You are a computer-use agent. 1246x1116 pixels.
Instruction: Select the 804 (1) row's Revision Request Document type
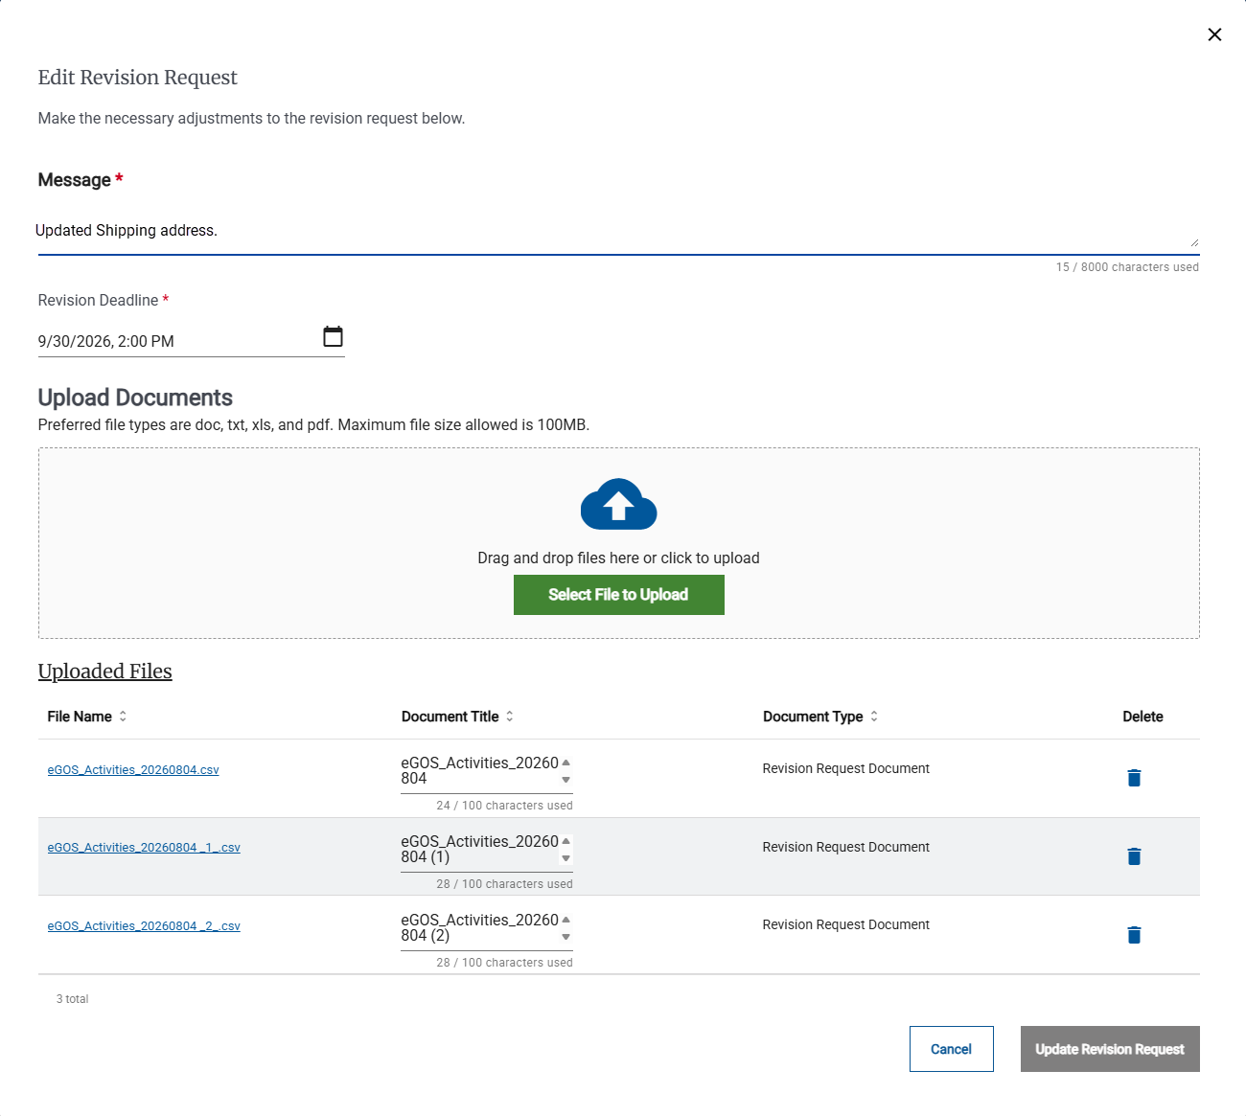click(846, 847)
